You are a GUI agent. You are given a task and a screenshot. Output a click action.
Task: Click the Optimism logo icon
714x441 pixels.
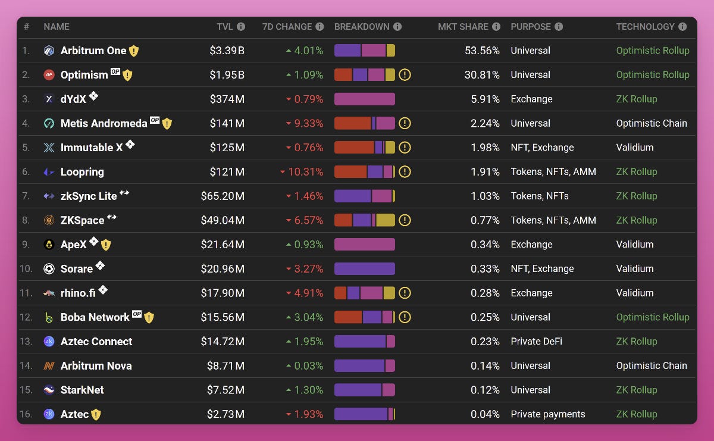[49, 75]
